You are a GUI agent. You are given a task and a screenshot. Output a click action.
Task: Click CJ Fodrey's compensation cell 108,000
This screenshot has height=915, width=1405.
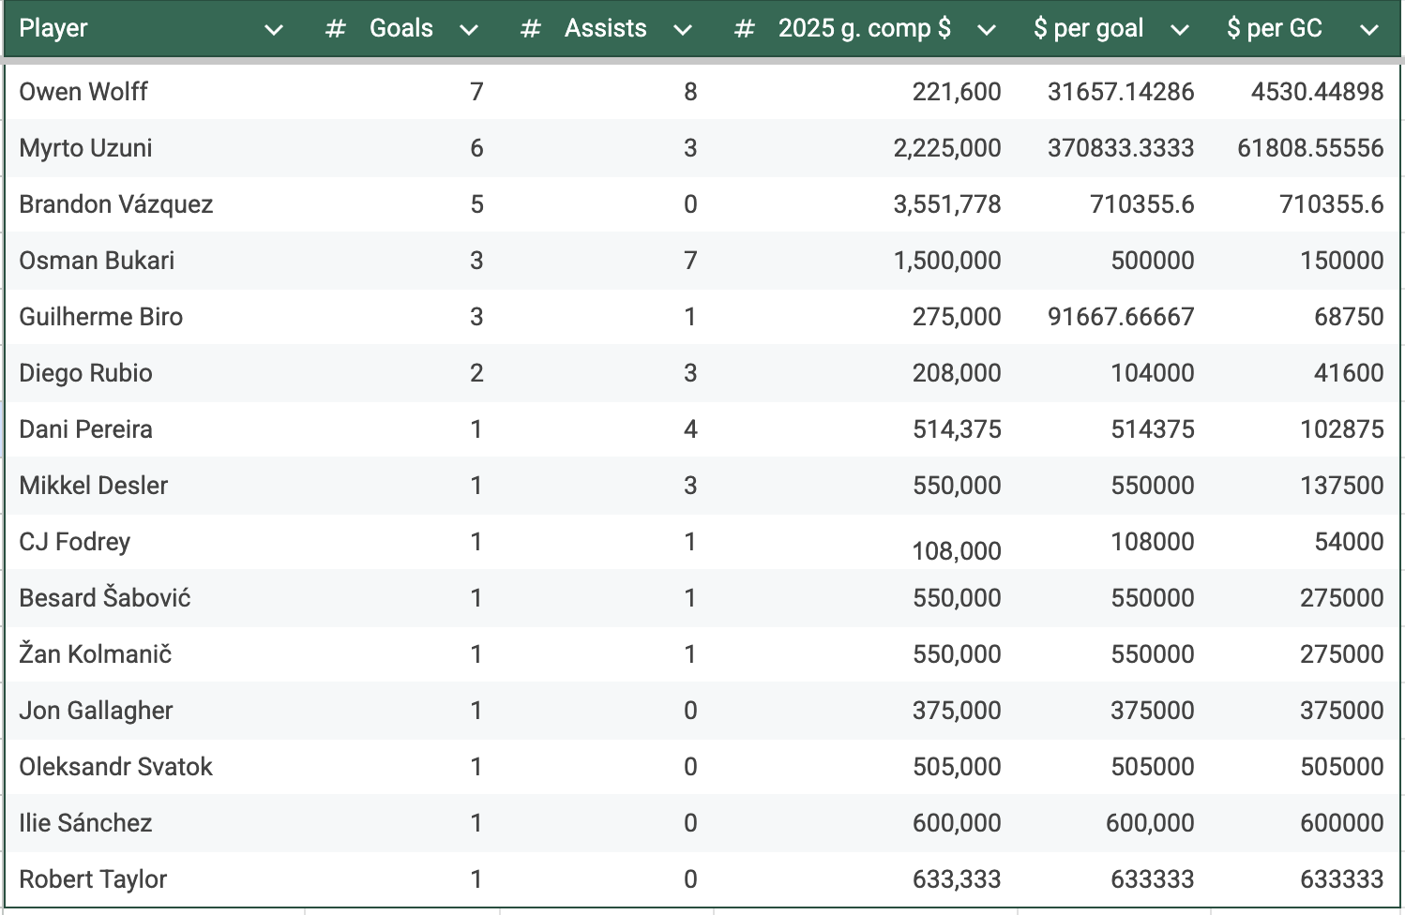[956, 550]
